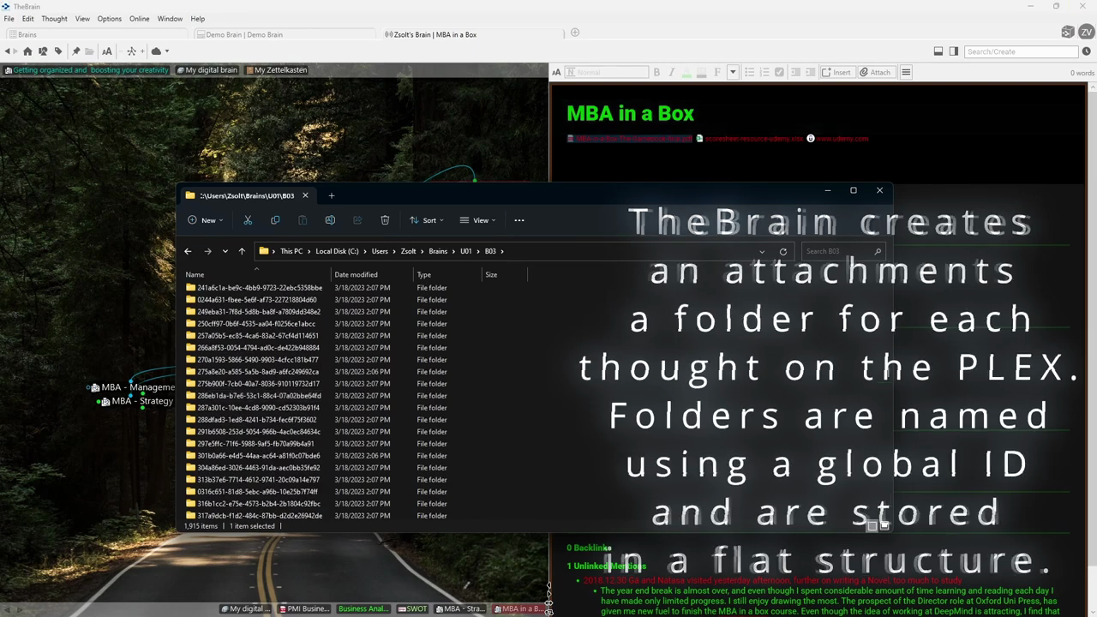Screen dimensions: 1097x617
Task: Open the font options dropdown arrow
Action: (733, 72)
